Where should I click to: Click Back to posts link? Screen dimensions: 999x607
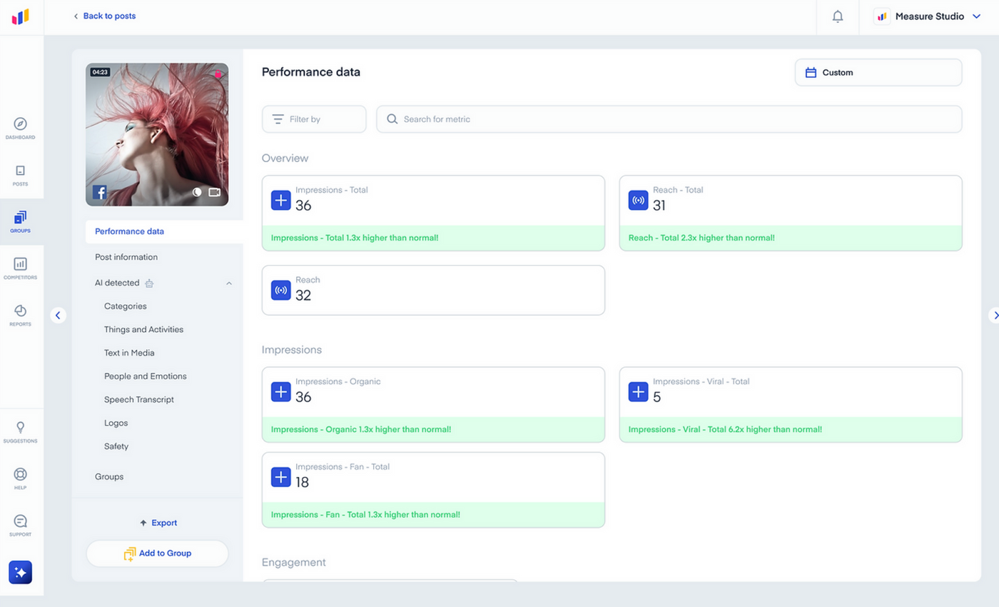tap(105, 16)
